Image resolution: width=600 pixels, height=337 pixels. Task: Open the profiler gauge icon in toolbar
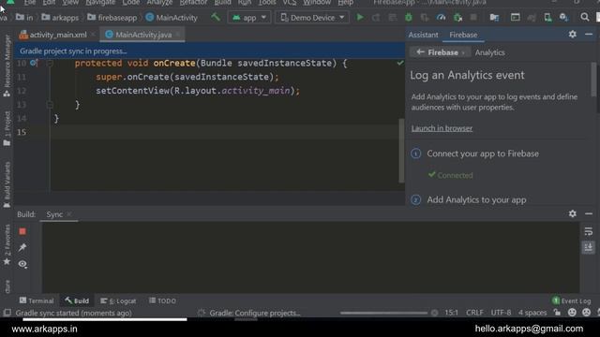441,17
